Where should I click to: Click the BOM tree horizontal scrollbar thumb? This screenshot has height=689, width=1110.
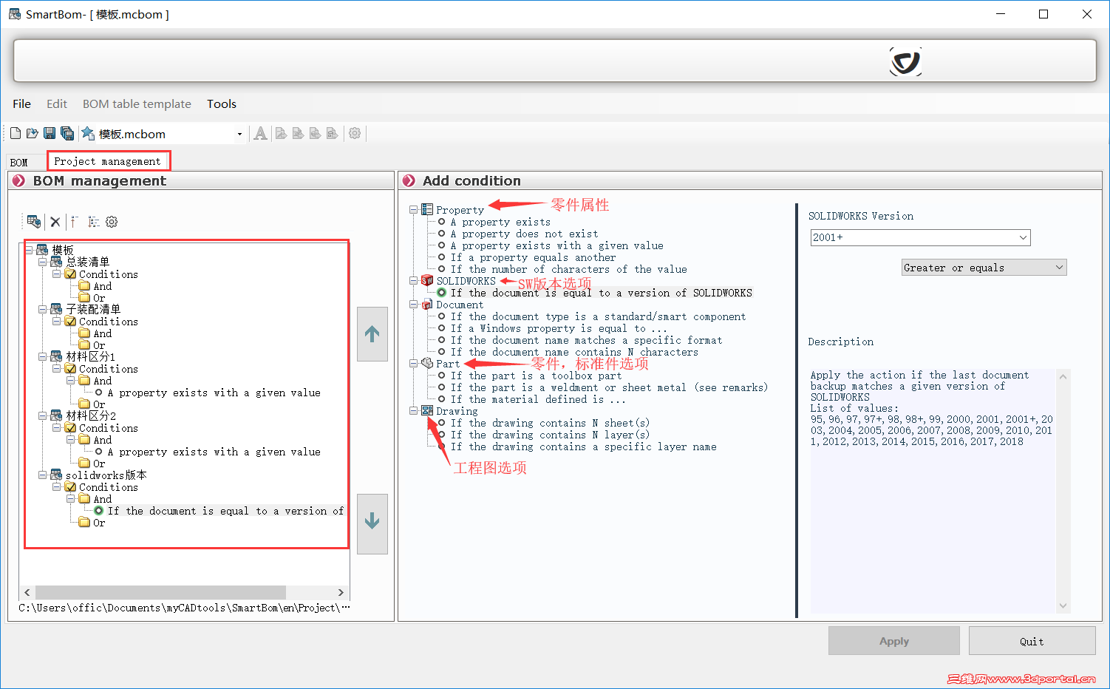click(160, 592)
